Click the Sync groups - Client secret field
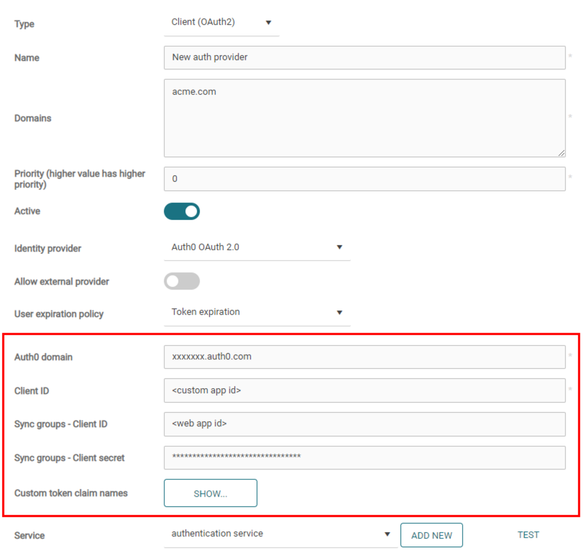 coord(365,458)
